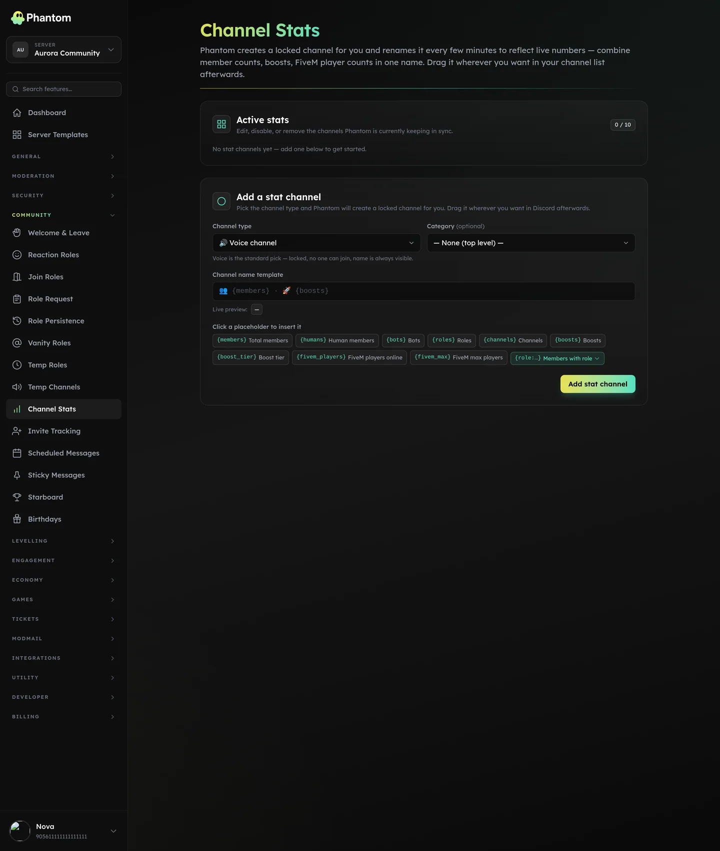Click Nova's profile avatar

[x=20, y=831]
